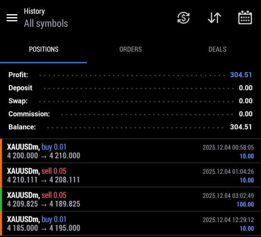Tap the Balance summary row
The width and height of the screenshot is (261, 237).
(x=130, y=127)
